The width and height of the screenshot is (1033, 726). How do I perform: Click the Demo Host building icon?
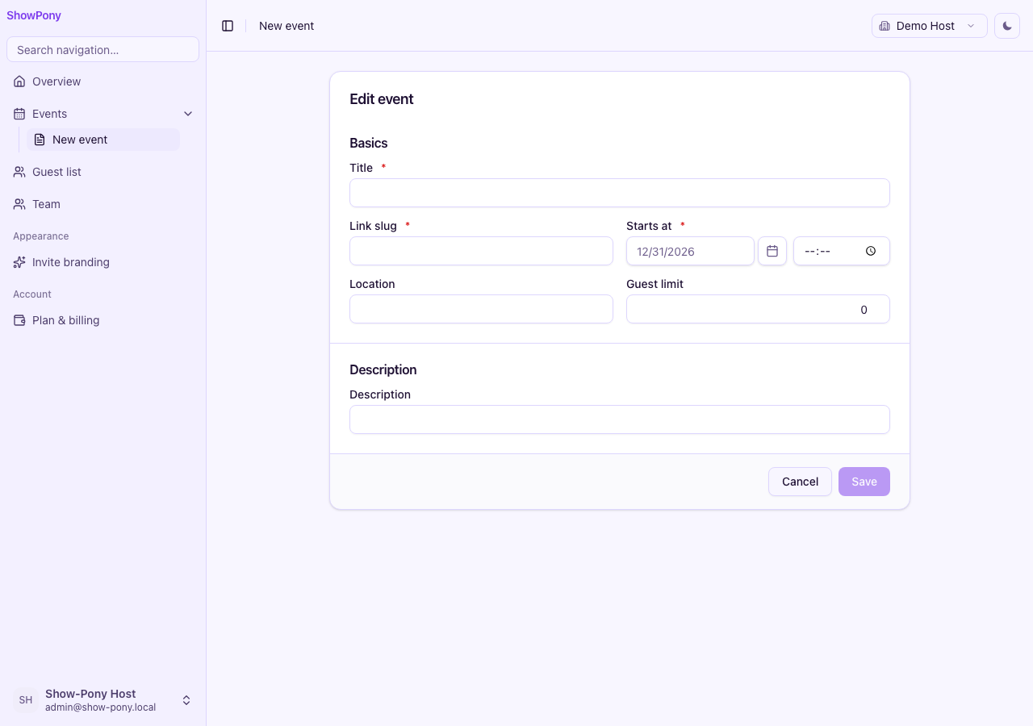coord(885,26)
